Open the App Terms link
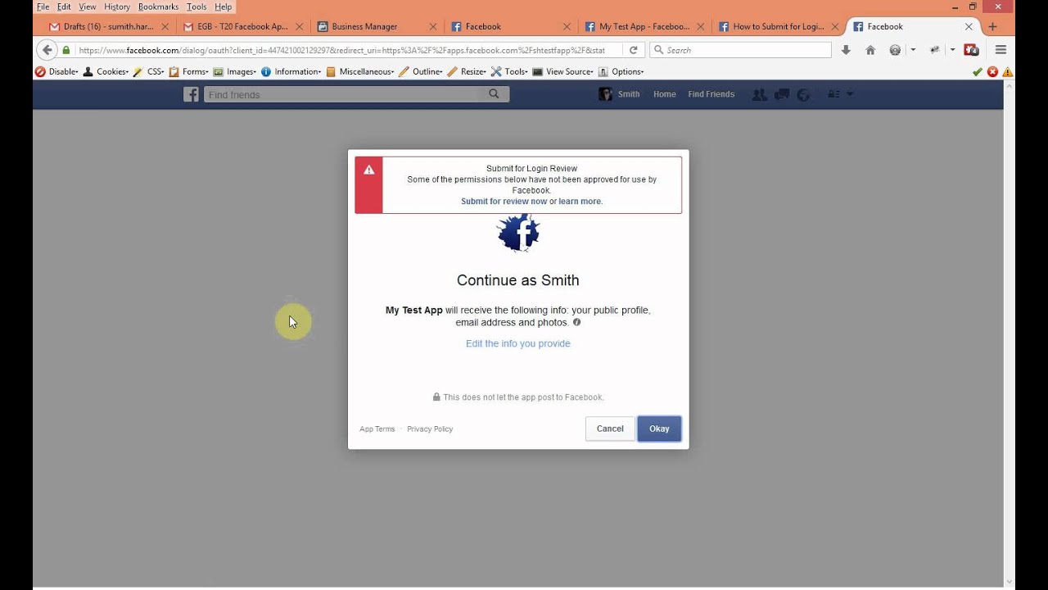Screen dimensions: 1048x590 (377, 429)
